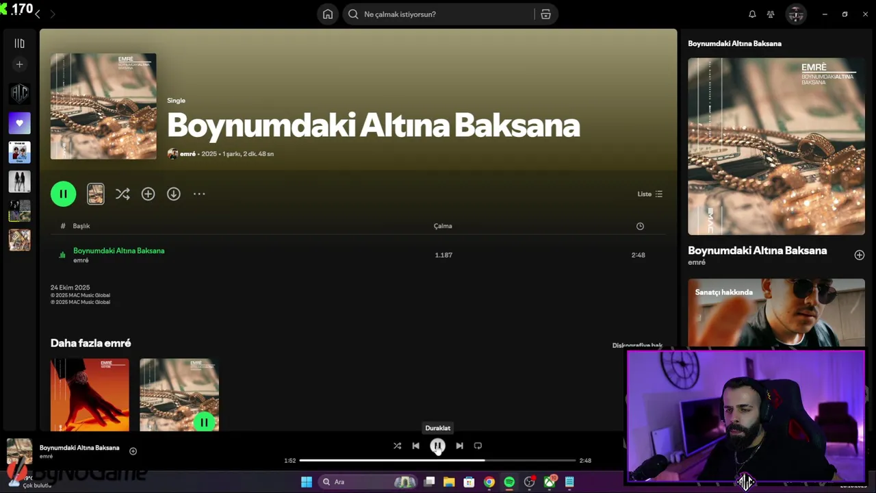Toggle shuffle in the player controls
This screenshot has width=876, height=493.
click(x=397, y=446)
